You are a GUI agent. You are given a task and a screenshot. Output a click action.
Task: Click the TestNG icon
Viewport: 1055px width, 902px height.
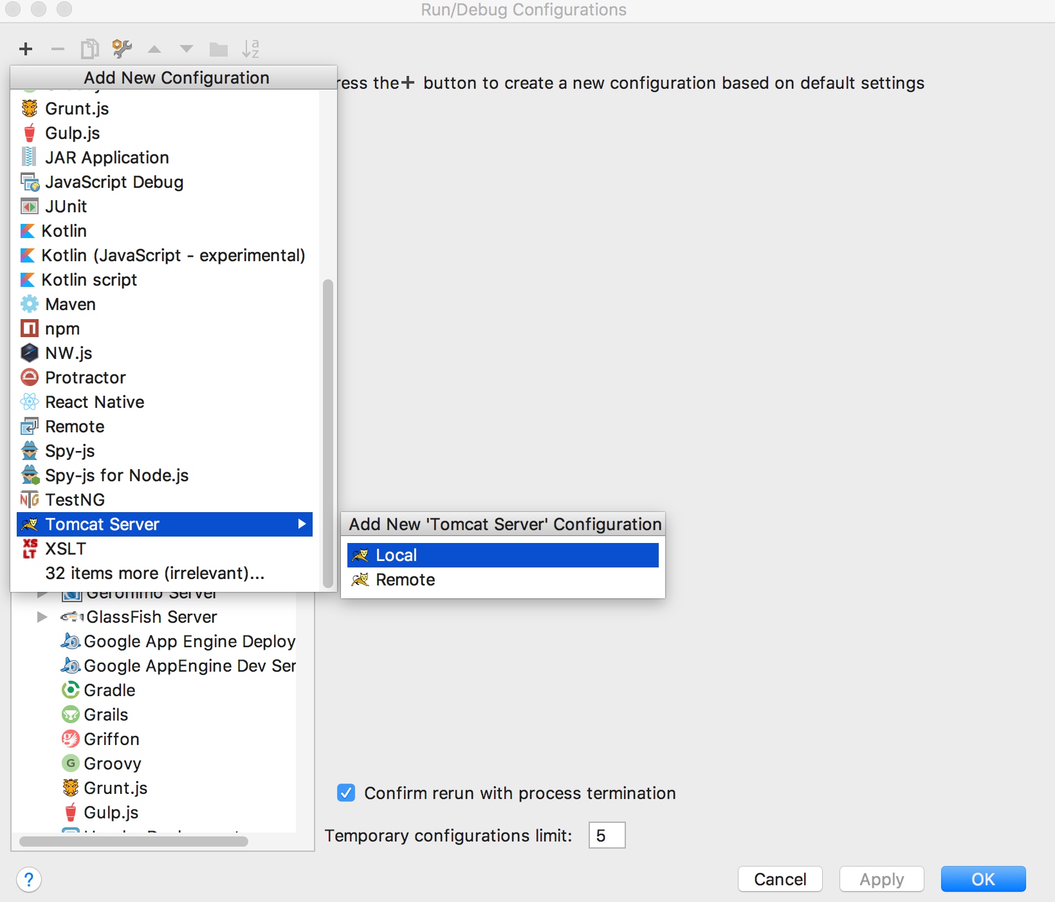[x=30, y=500]
